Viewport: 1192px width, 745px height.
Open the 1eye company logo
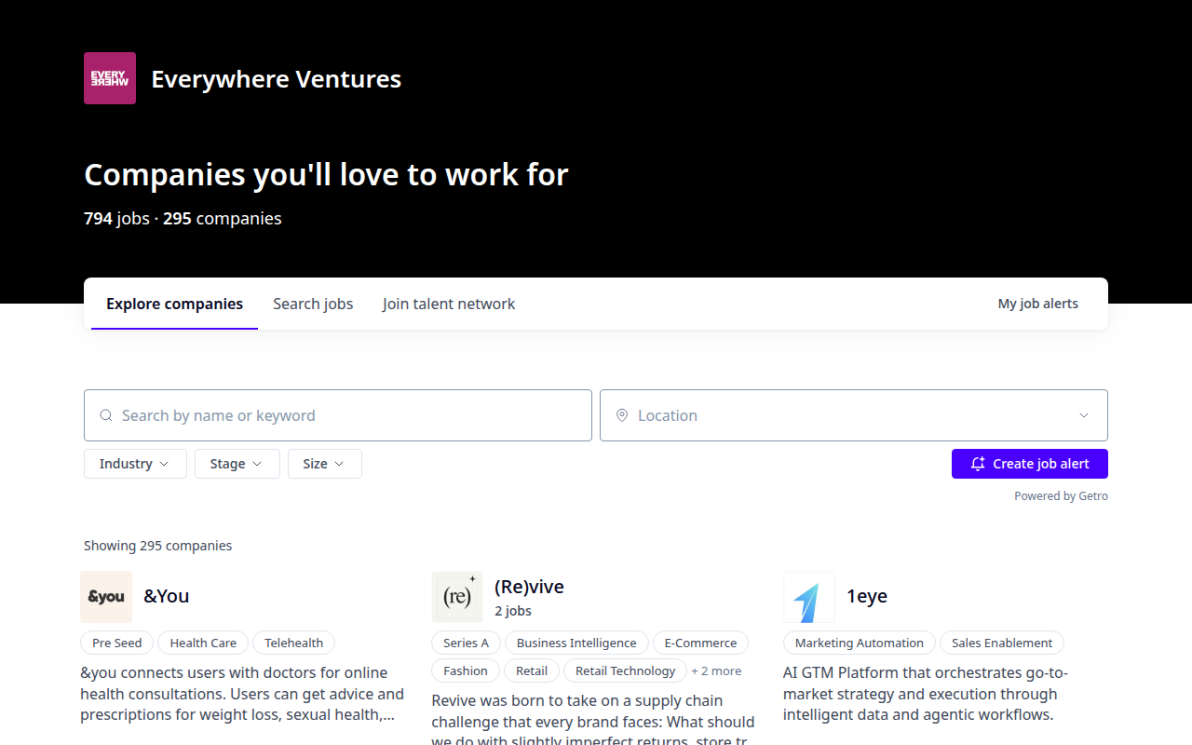pos(809,597)
